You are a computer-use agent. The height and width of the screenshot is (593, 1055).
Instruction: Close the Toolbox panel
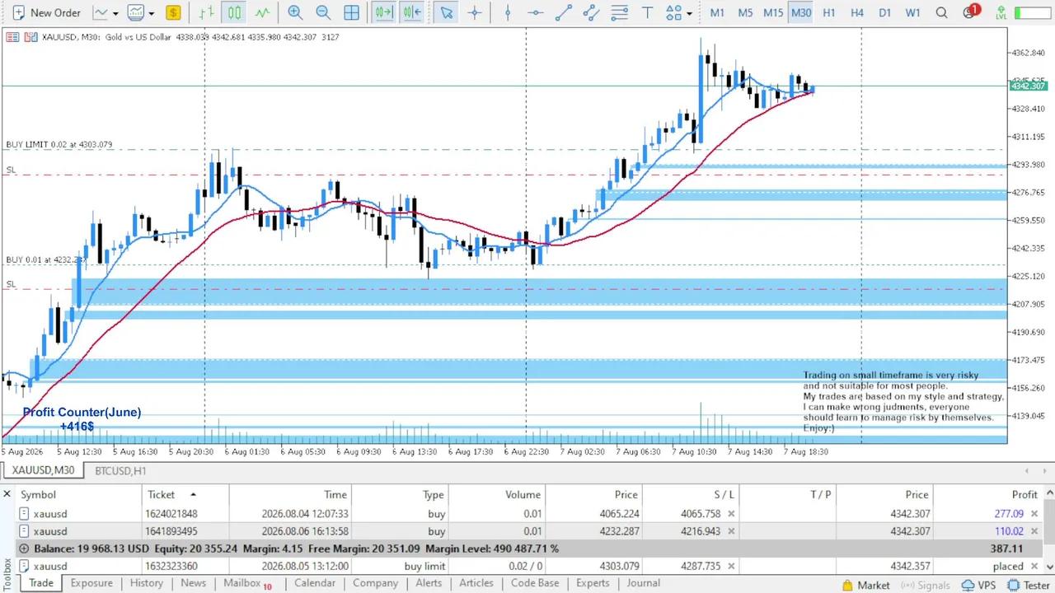click(x=7, y=494)
